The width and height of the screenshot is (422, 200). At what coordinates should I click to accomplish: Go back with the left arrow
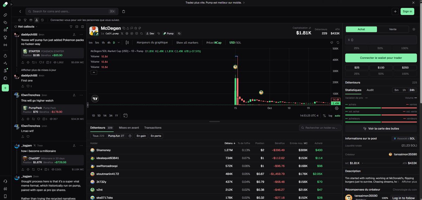click(x=20, y=11)
